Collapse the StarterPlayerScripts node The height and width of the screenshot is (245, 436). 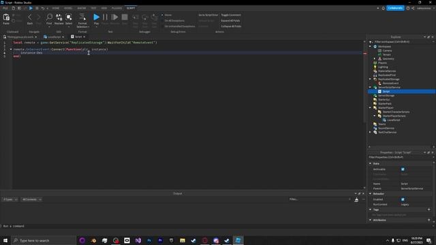click(x=375, y=116)
